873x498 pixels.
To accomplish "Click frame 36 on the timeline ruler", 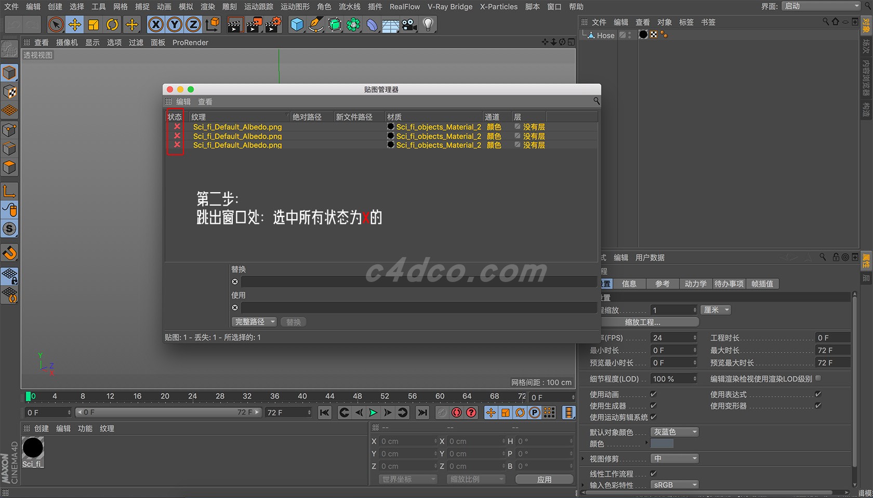I will tap(274, 396).
